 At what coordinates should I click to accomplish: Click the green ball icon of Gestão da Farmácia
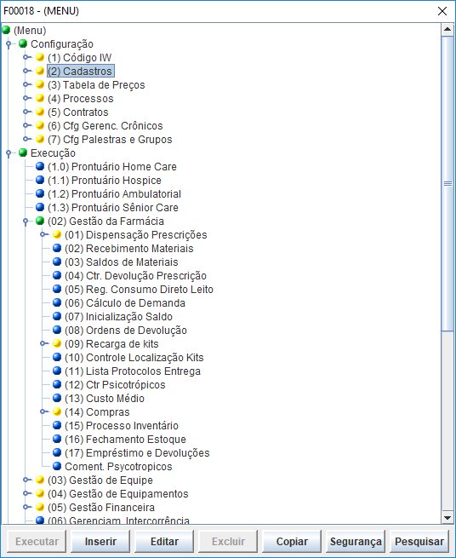coord(40,221)
